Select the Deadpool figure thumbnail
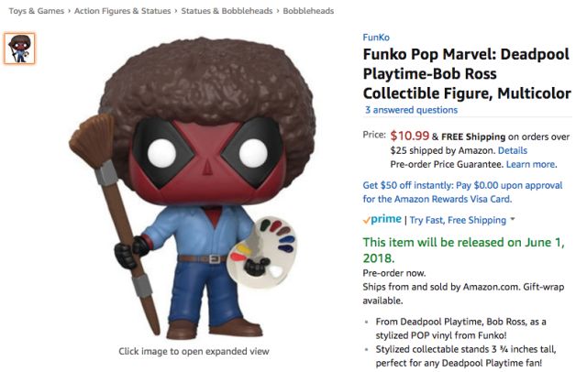This screenshot has width=587, height=372. pos(19,49)
